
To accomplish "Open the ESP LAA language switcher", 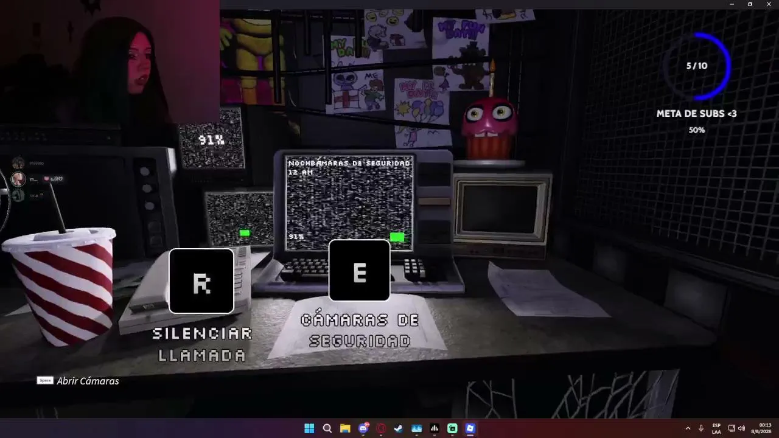I will tap(716, 428).
